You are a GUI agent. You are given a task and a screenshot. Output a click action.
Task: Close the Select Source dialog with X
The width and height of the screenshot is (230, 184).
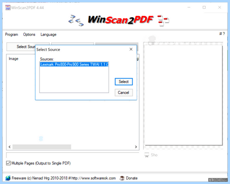131,49
